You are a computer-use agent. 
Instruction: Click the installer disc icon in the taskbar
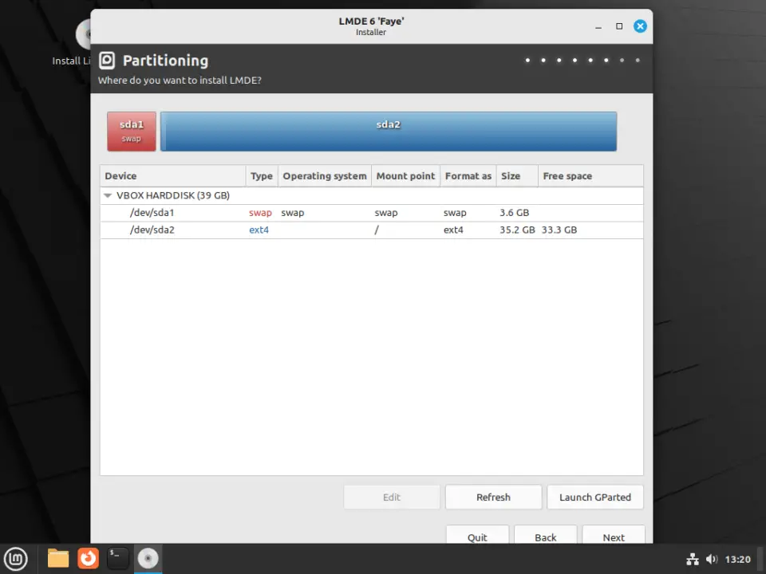pyautogui.click(x=148, y=558)
